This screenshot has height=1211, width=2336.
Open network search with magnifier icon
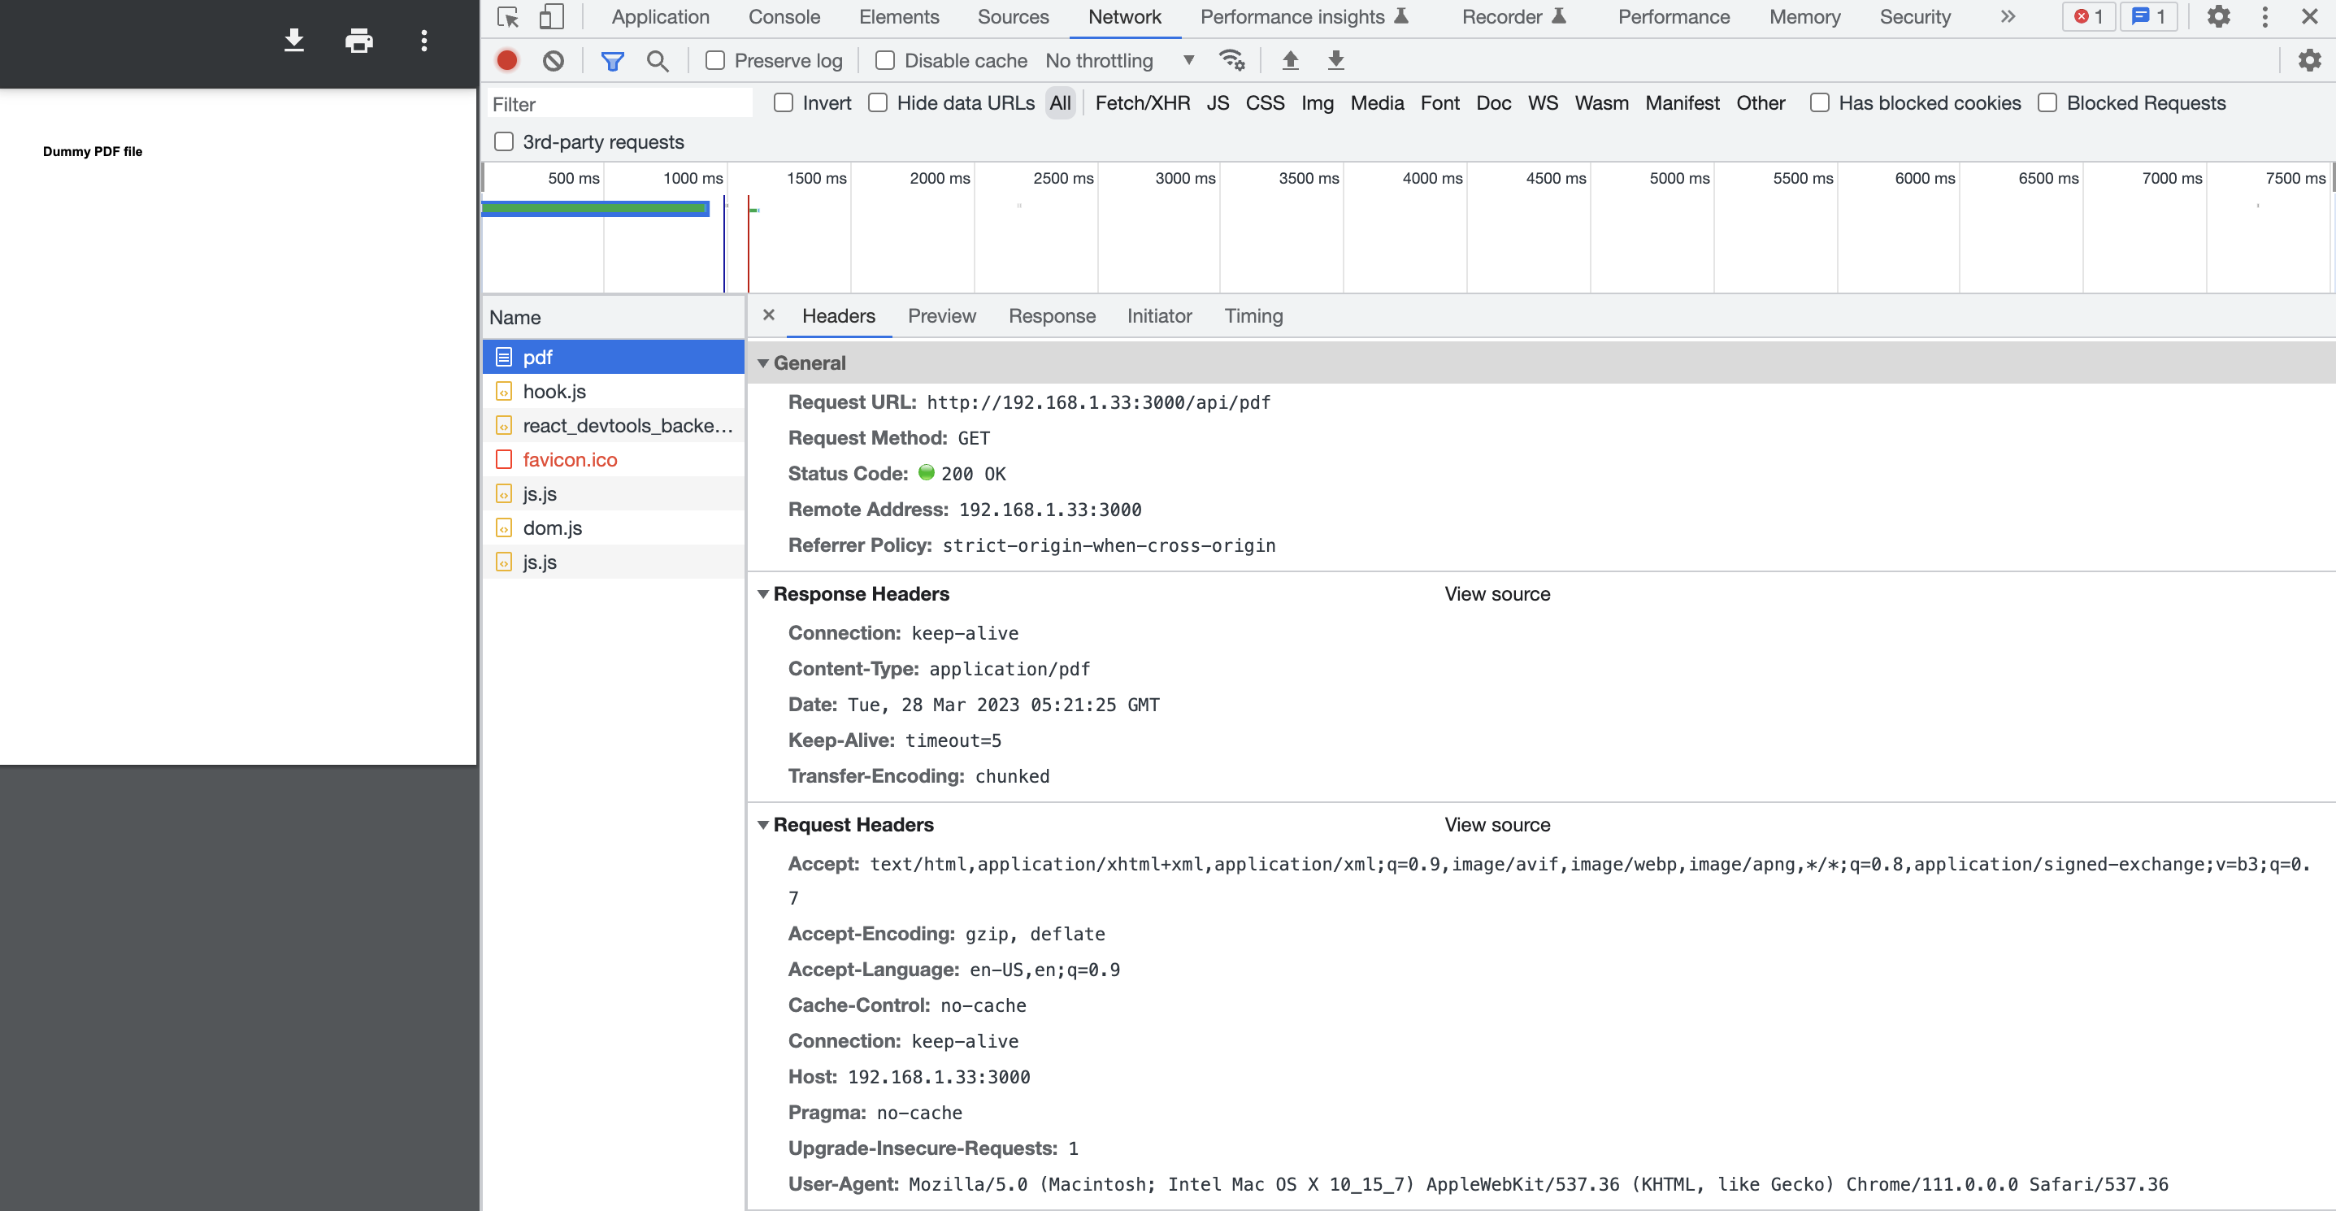[658, 61]
